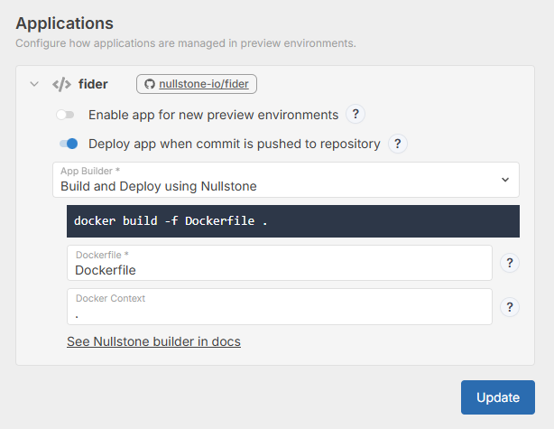554x429 pixels.
Task: Click the App Builder dropdown arrow
Action: coord(504,180)
